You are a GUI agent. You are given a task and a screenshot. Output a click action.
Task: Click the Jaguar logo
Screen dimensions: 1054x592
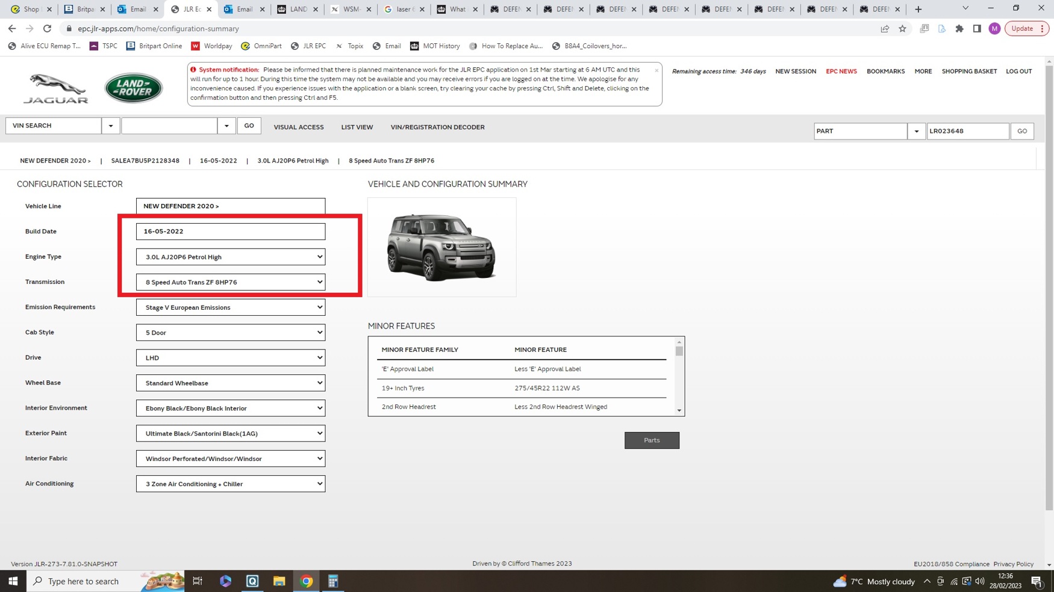pyautogui.click(x=55, y=88)
